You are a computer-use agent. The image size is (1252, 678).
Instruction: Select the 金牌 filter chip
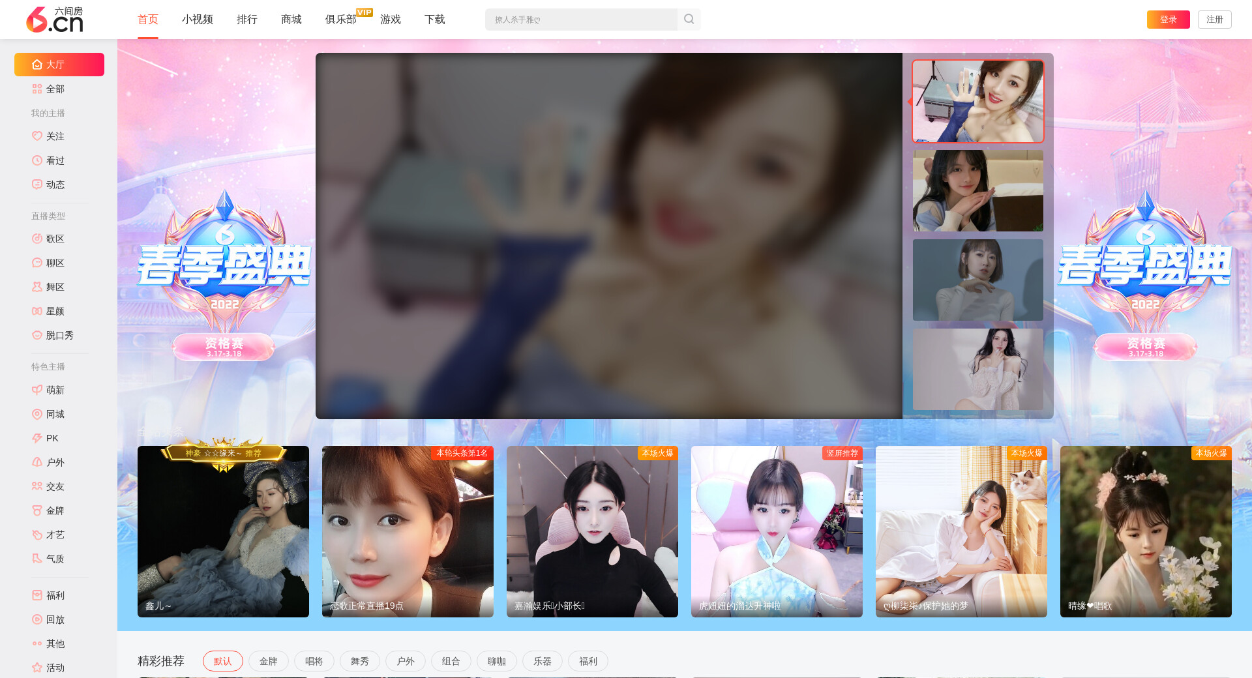click(x=269, y=661)
